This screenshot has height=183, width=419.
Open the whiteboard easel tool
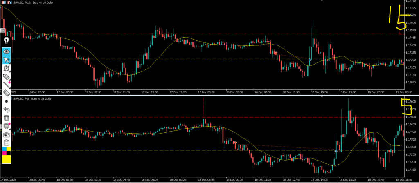[x=7, y=126]
